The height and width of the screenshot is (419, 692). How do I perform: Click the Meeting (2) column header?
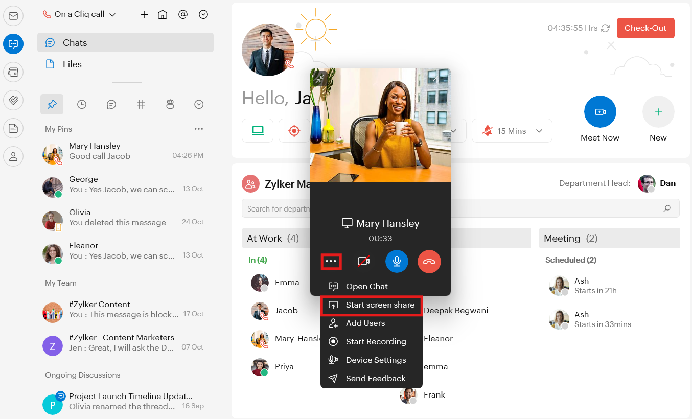(609, 238)
